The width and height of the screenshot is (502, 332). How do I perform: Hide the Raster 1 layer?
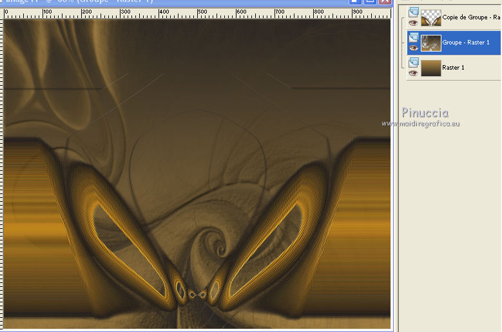click(x=413, y=73)
